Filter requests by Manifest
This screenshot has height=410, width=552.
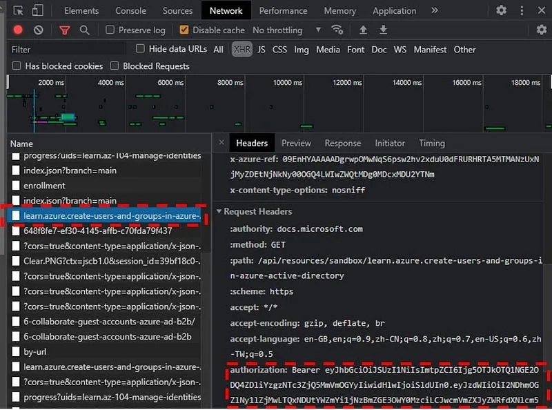(x=430, y=50)
